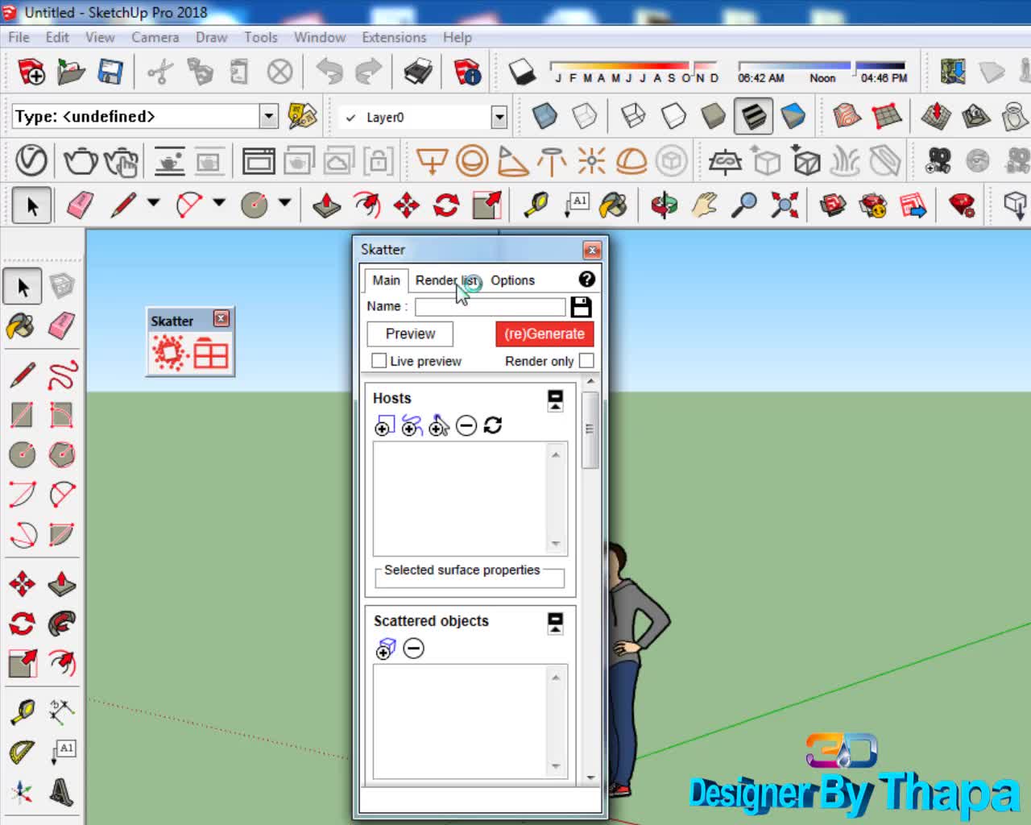
Task: Toggle X-Ray face style
Action: [x=545, y=117]
